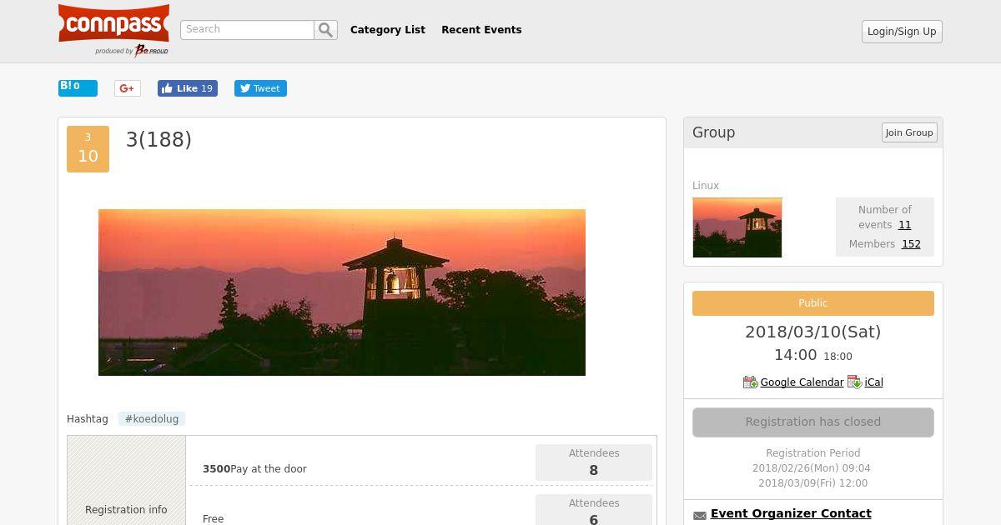
Task: Click the Facebook Like button
Action: tap(188, 88)
